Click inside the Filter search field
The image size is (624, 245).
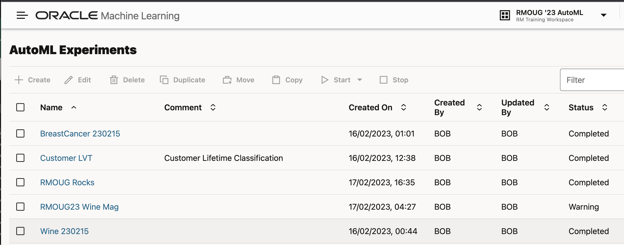[x=592, y=80]
